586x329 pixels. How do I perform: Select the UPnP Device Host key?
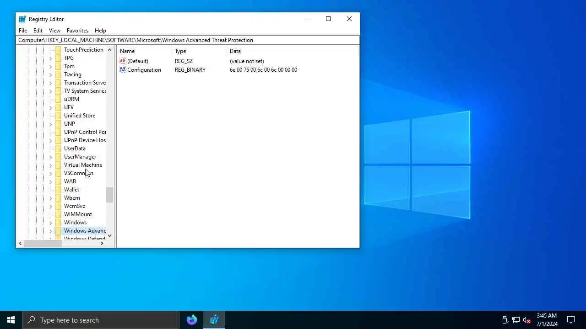click(x=85, y=140)
